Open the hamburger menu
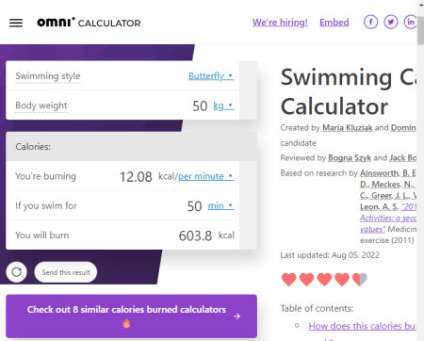The image size is (424, 341). pos(16,23)
